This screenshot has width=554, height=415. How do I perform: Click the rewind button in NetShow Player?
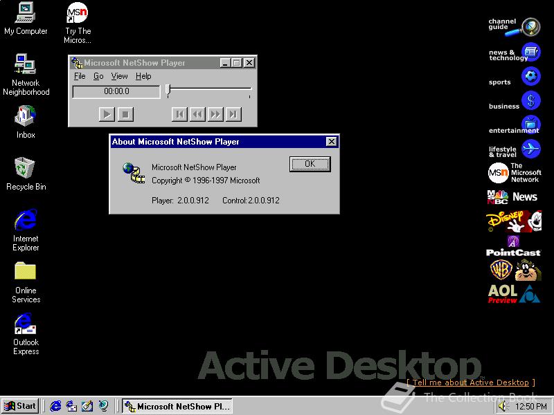197,114
